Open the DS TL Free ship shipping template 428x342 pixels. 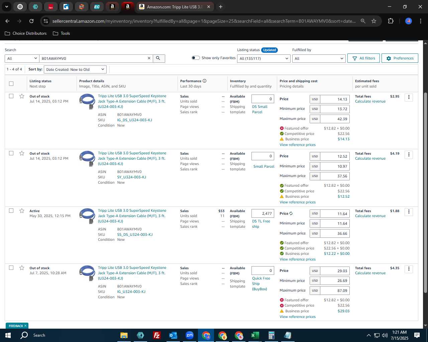click(x=261, y=224)
